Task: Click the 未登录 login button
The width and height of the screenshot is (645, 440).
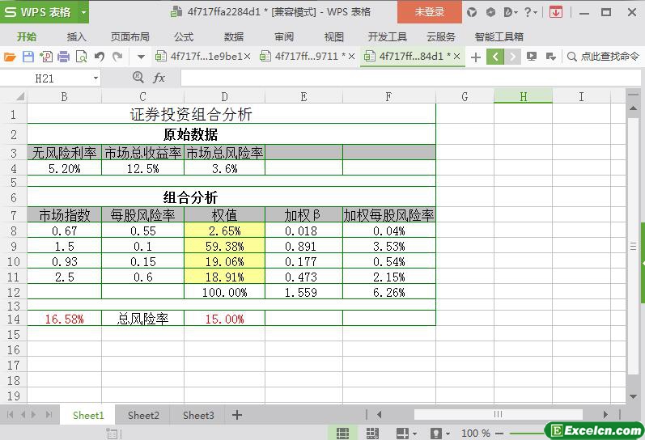Action: tap(429, 12)
